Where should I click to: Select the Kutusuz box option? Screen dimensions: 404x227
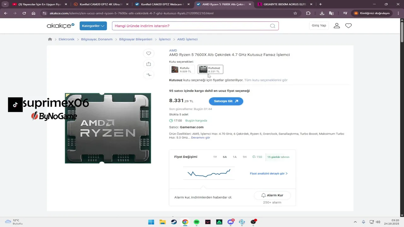(211, 69)
